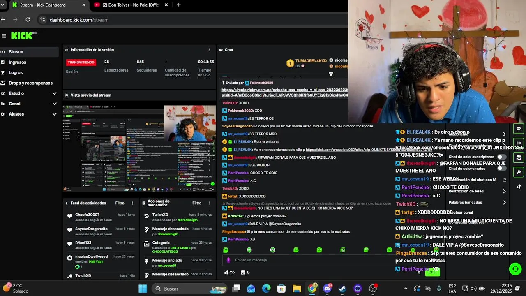Open site information icon in address bar

(42, 20)
